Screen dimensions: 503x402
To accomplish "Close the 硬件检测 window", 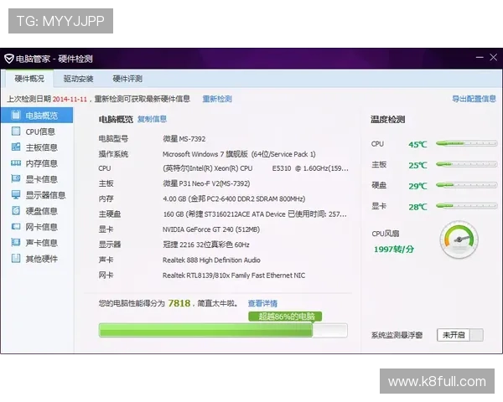I will tap(494, 58).
